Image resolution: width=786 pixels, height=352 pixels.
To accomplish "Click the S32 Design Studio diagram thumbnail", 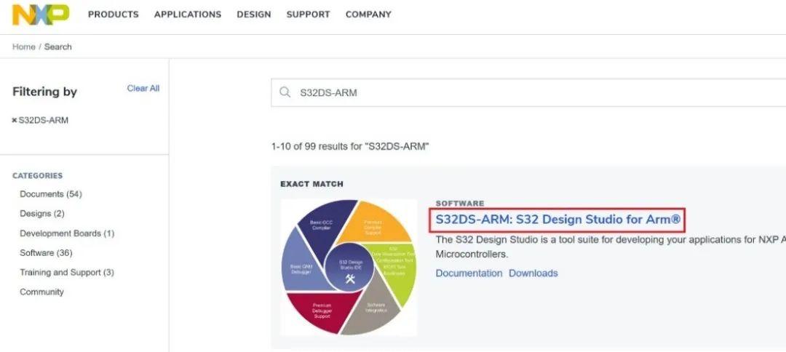I will point(349,267).
